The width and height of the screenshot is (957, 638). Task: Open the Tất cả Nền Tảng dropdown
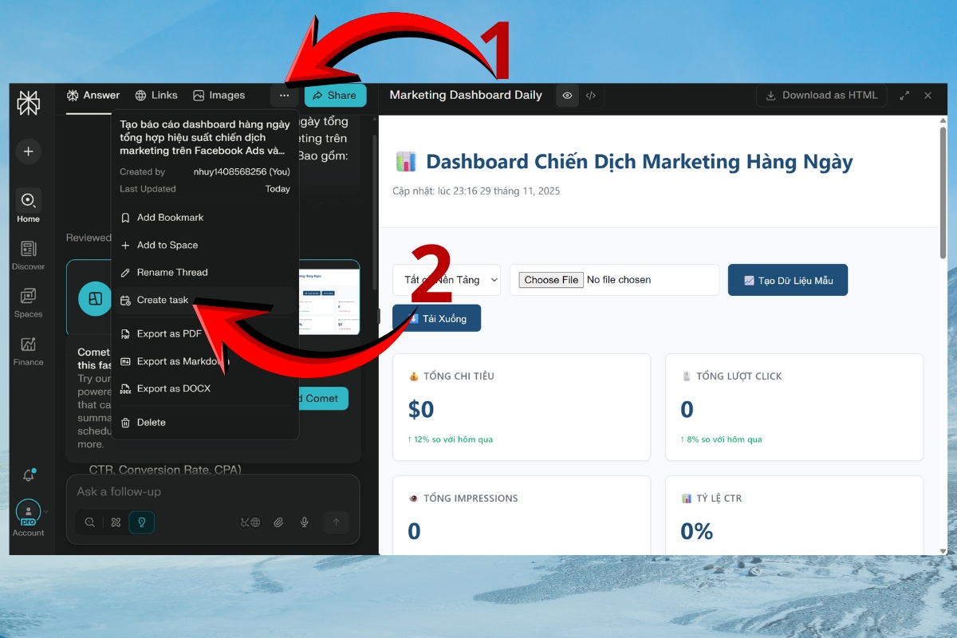click(x=447, y=280)
